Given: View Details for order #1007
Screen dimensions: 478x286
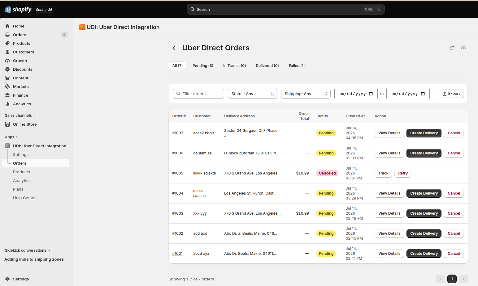Looking at the screenshot, I should [x=389, y=133].
